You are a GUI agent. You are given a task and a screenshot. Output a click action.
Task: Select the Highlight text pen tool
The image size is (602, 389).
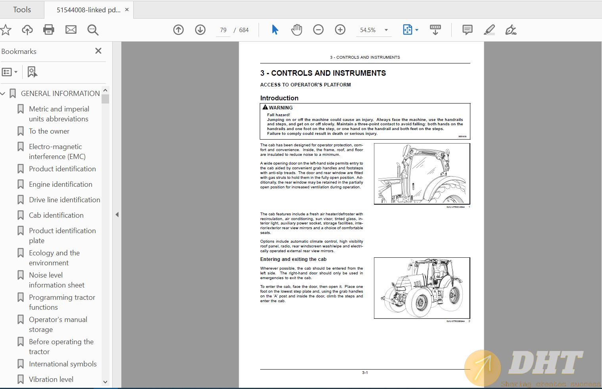tap(489, 30)
